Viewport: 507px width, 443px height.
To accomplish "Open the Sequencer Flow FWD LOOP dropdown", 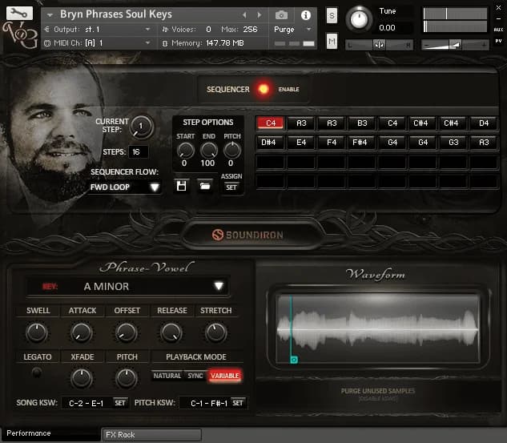I will coord(125,187).
